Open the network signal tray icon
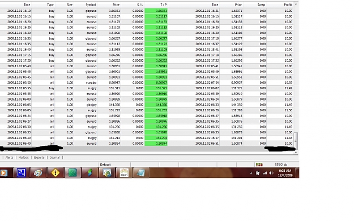This screenshot has height=221, width=354. click(265, 173)
